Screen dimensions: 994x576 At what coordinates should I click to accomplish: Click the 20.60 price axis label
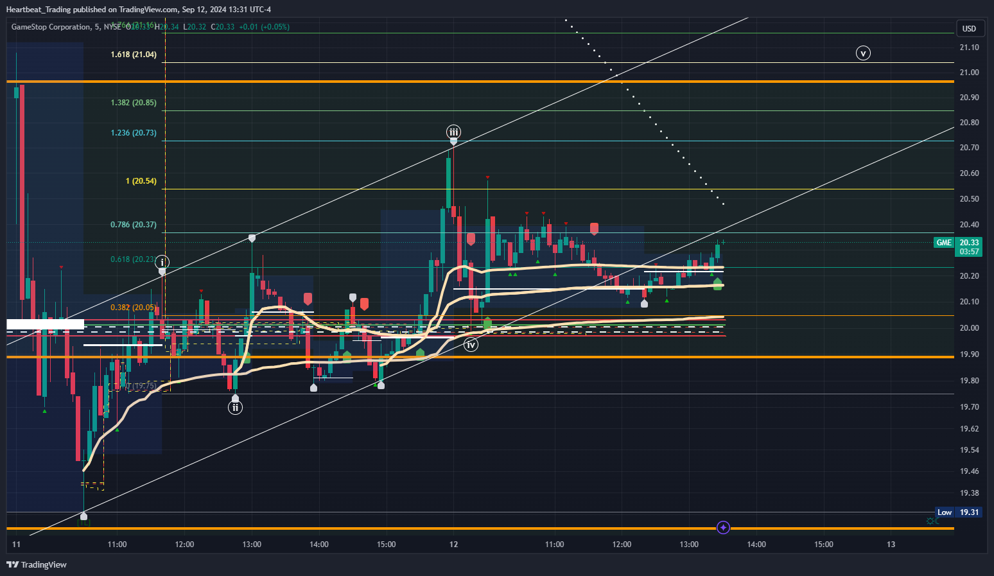click(969, 173)
